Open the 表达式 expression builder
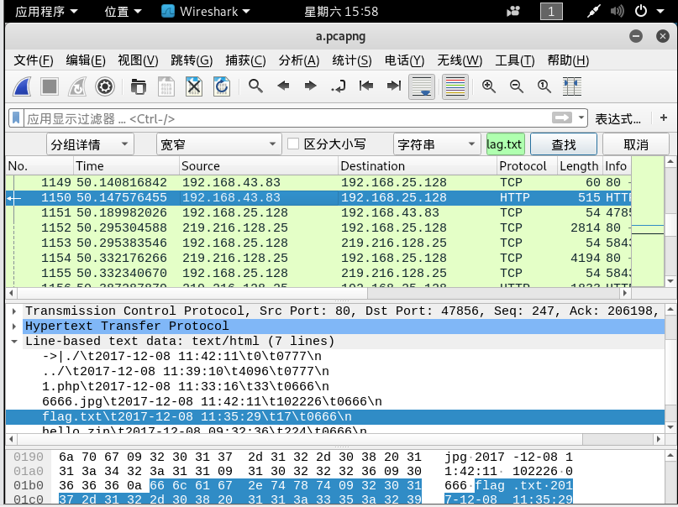Image resolution: width=678 pixels, height=507 pixels. (618, 118)
